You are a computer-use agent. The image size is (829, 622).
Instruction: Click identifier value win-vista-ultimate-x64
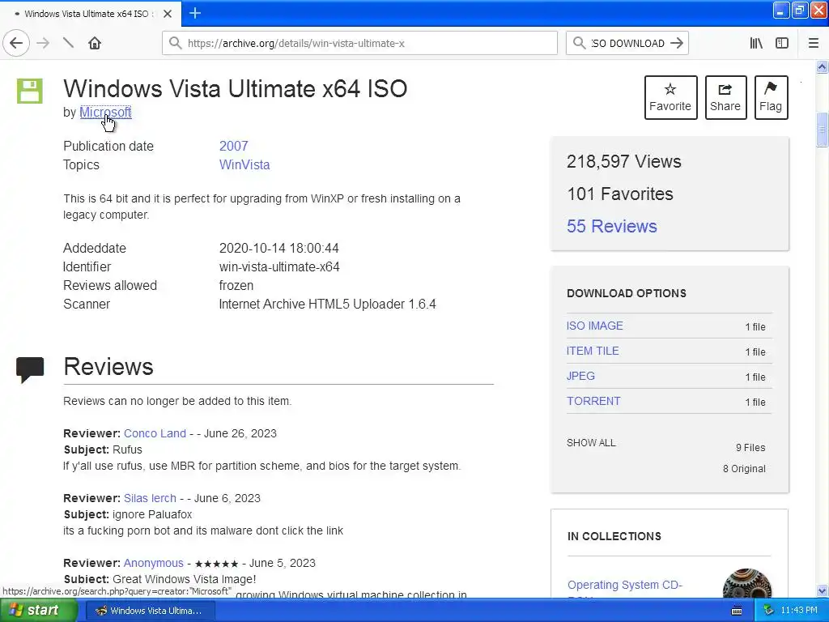coord(279,266)
